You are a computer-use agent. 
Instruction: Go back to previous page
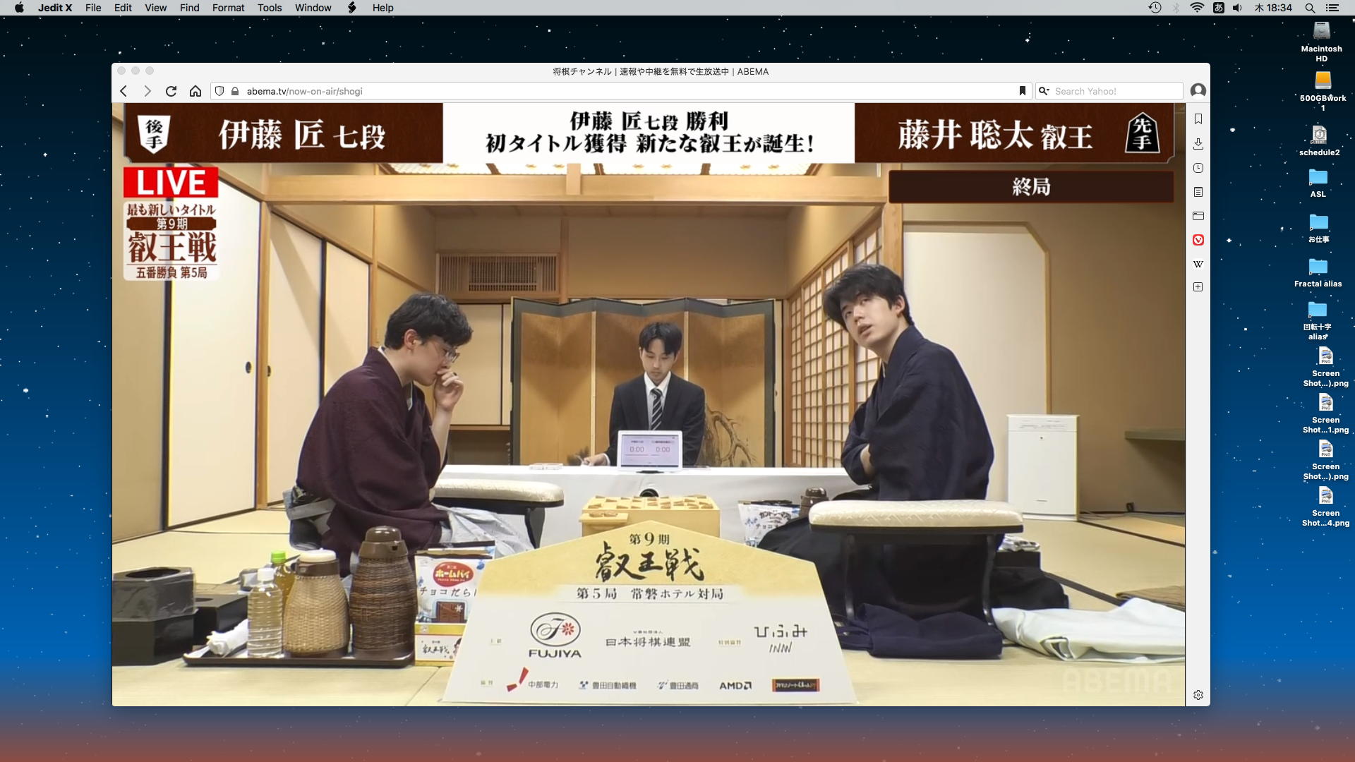(124, 91)
